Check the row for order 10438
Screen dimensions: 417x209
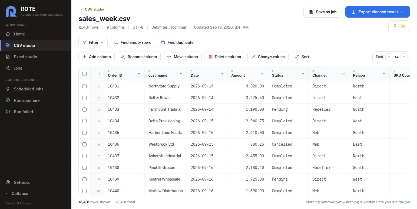point(84,168)
